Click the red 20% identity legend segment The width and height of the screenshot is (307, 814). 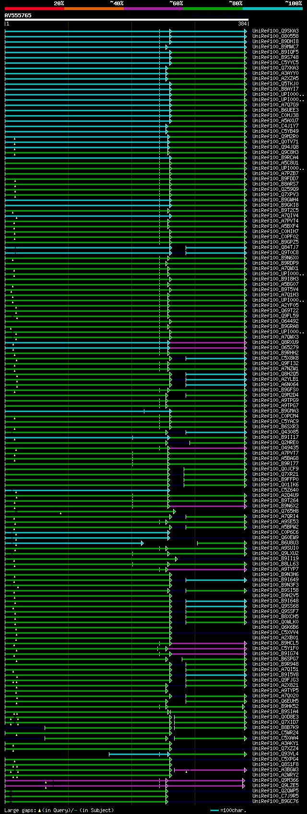(x=35, y=9)
